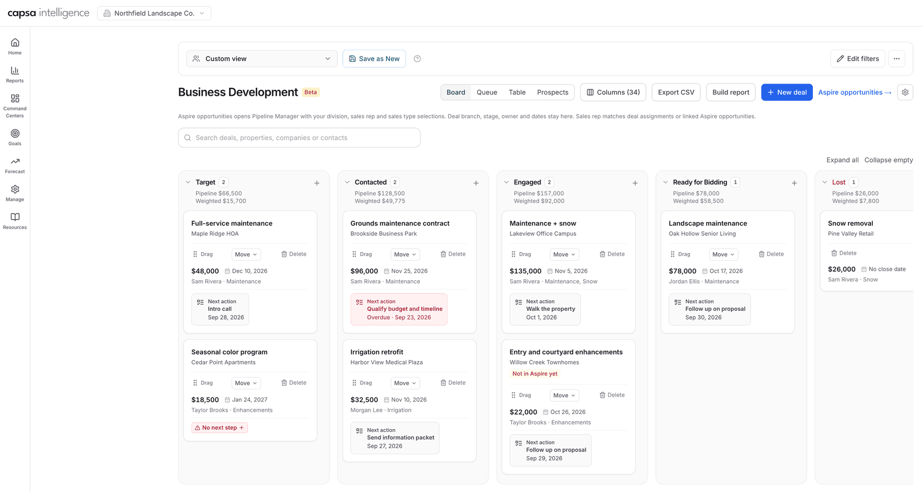This screenshot has width=923, height=492.
Task: Open Move menu on Landscape maintenance
Action: 724,254
